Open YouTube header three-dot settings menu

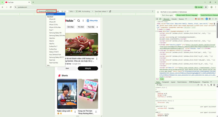pyautogui.click(x=83, y=21)
